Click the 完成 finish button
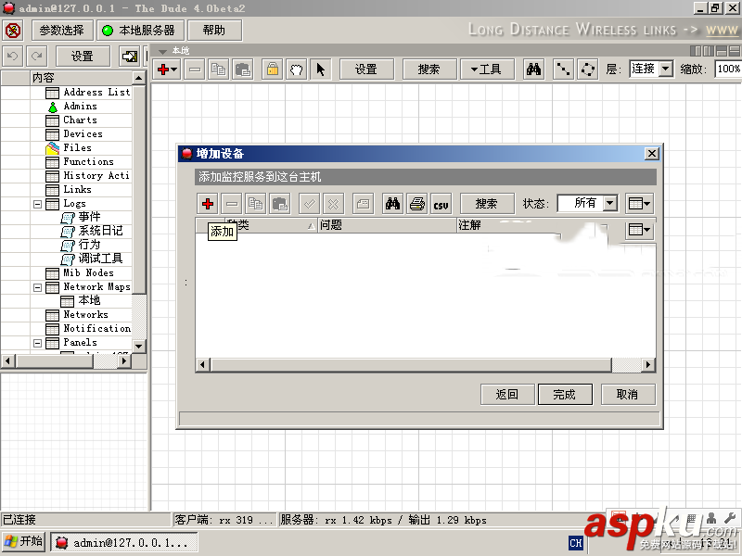Image resolution: width=742 pixels, height=556 pixels. tap(565, 395)
